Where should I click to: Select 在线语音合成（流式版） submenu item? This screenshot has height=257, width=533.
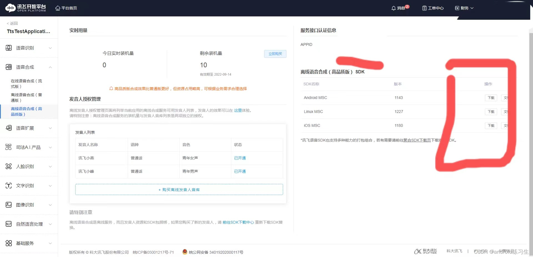pyautogui.click(x=26, y=84)
